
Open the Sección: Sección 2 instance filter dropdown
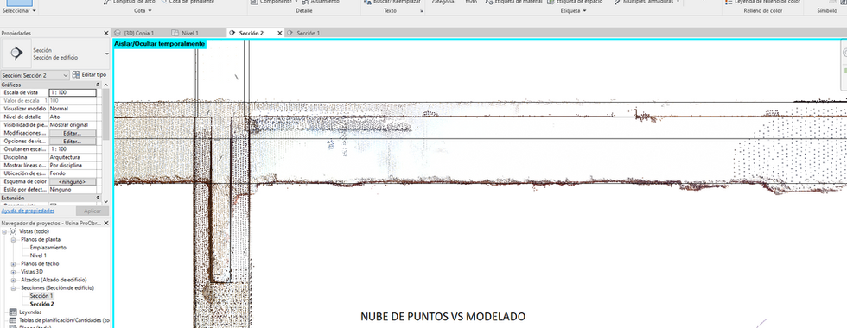point(35,75)
